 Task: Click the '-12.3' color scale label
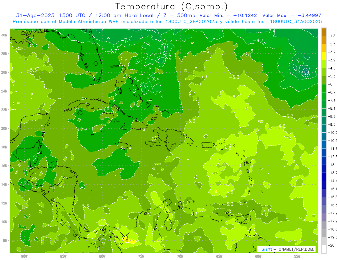coord(333,157)
